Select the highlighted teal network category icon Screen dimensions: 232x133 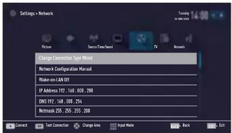pos(141,40)
